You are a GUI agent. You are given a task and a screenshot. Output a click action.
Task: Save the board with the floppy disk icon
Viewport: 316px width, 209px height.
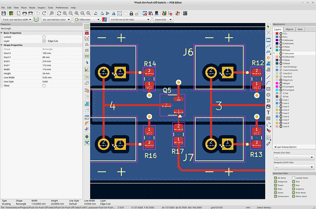point(4,13)
